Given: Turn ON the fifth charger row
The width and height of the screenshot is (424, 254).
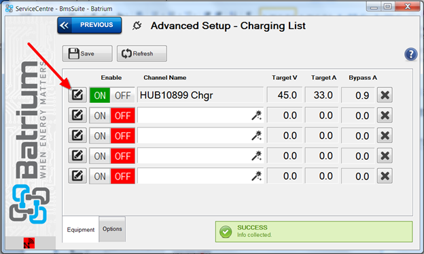Looking at the screenshot, I should point(100,176).
